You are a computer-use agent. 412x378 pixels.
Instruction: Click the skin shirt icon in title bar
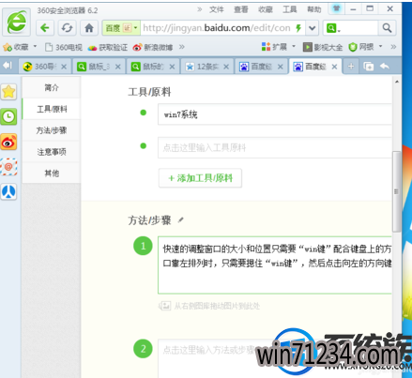336,8
